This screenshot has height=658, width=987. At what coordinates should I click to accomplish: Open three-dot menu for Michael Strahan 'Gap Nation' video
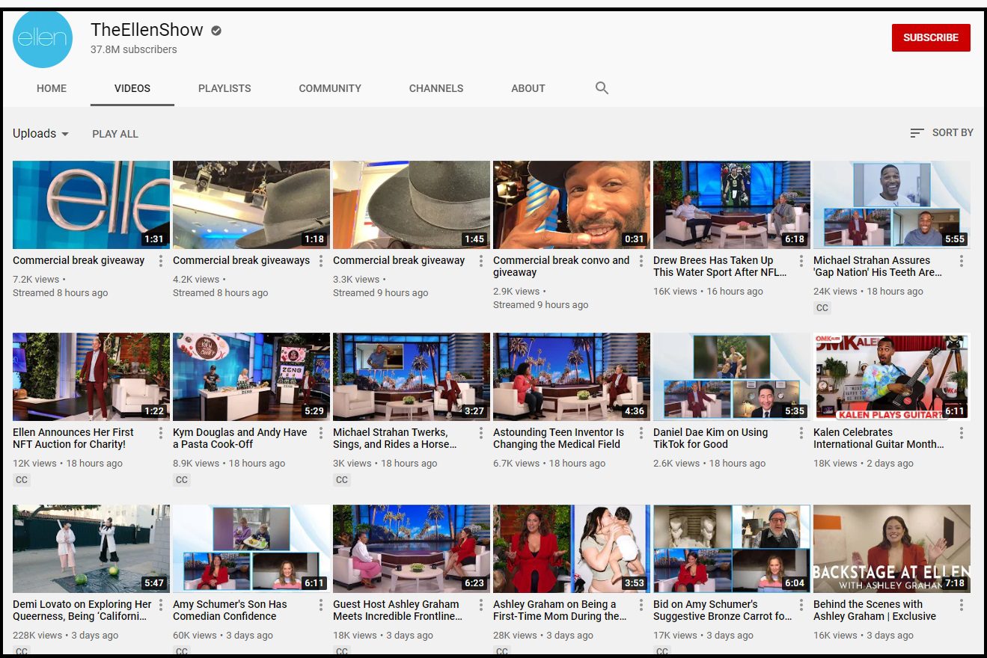(x=961, y=261)
